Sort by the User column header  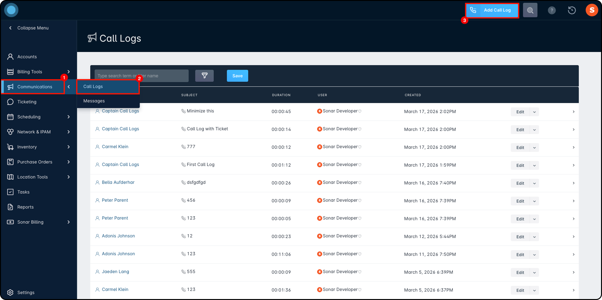tap(322, 95)
